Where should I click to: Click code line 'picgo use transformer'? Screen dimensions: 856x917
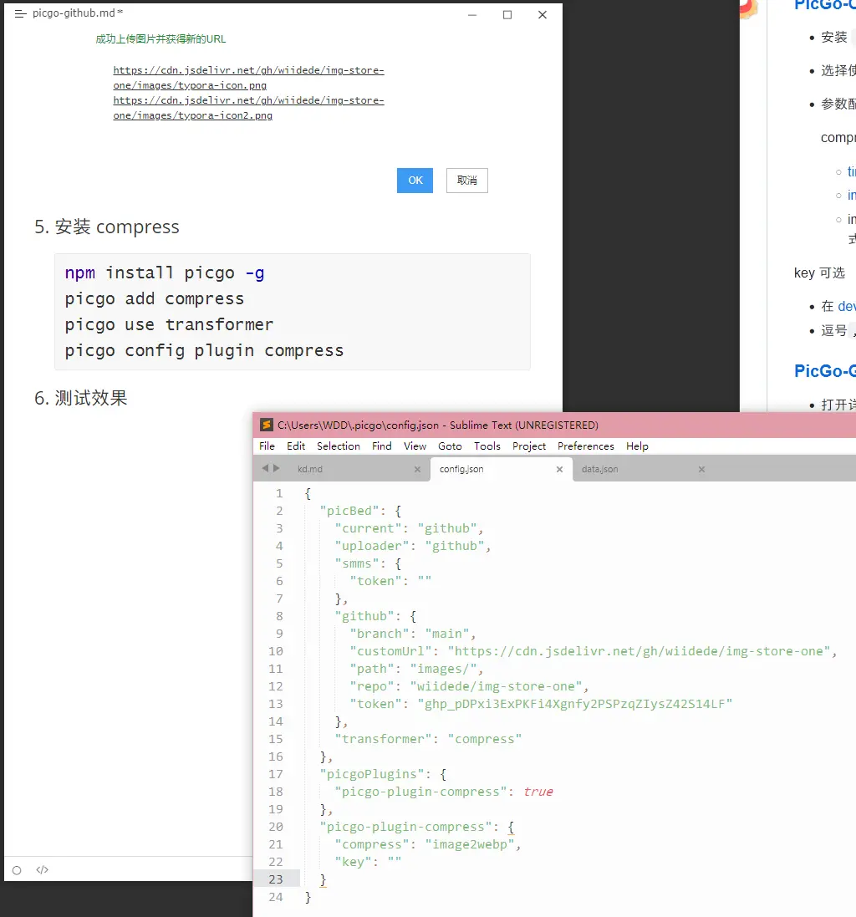pyautogui.click(x=169, y=324)
